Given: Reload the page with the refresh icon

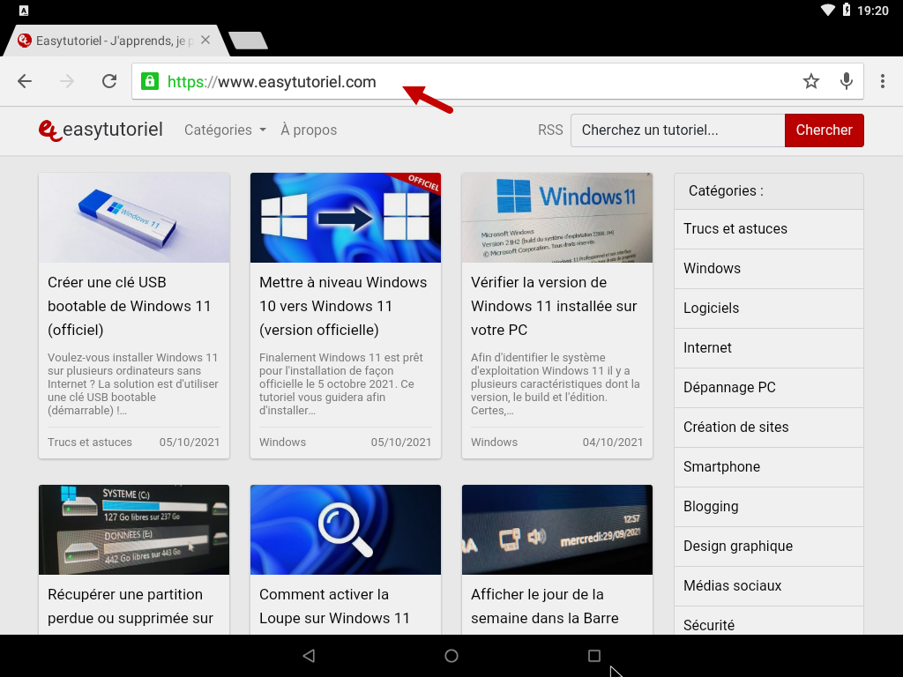Looking at the screenshot, I should click(x=109, y=81).
